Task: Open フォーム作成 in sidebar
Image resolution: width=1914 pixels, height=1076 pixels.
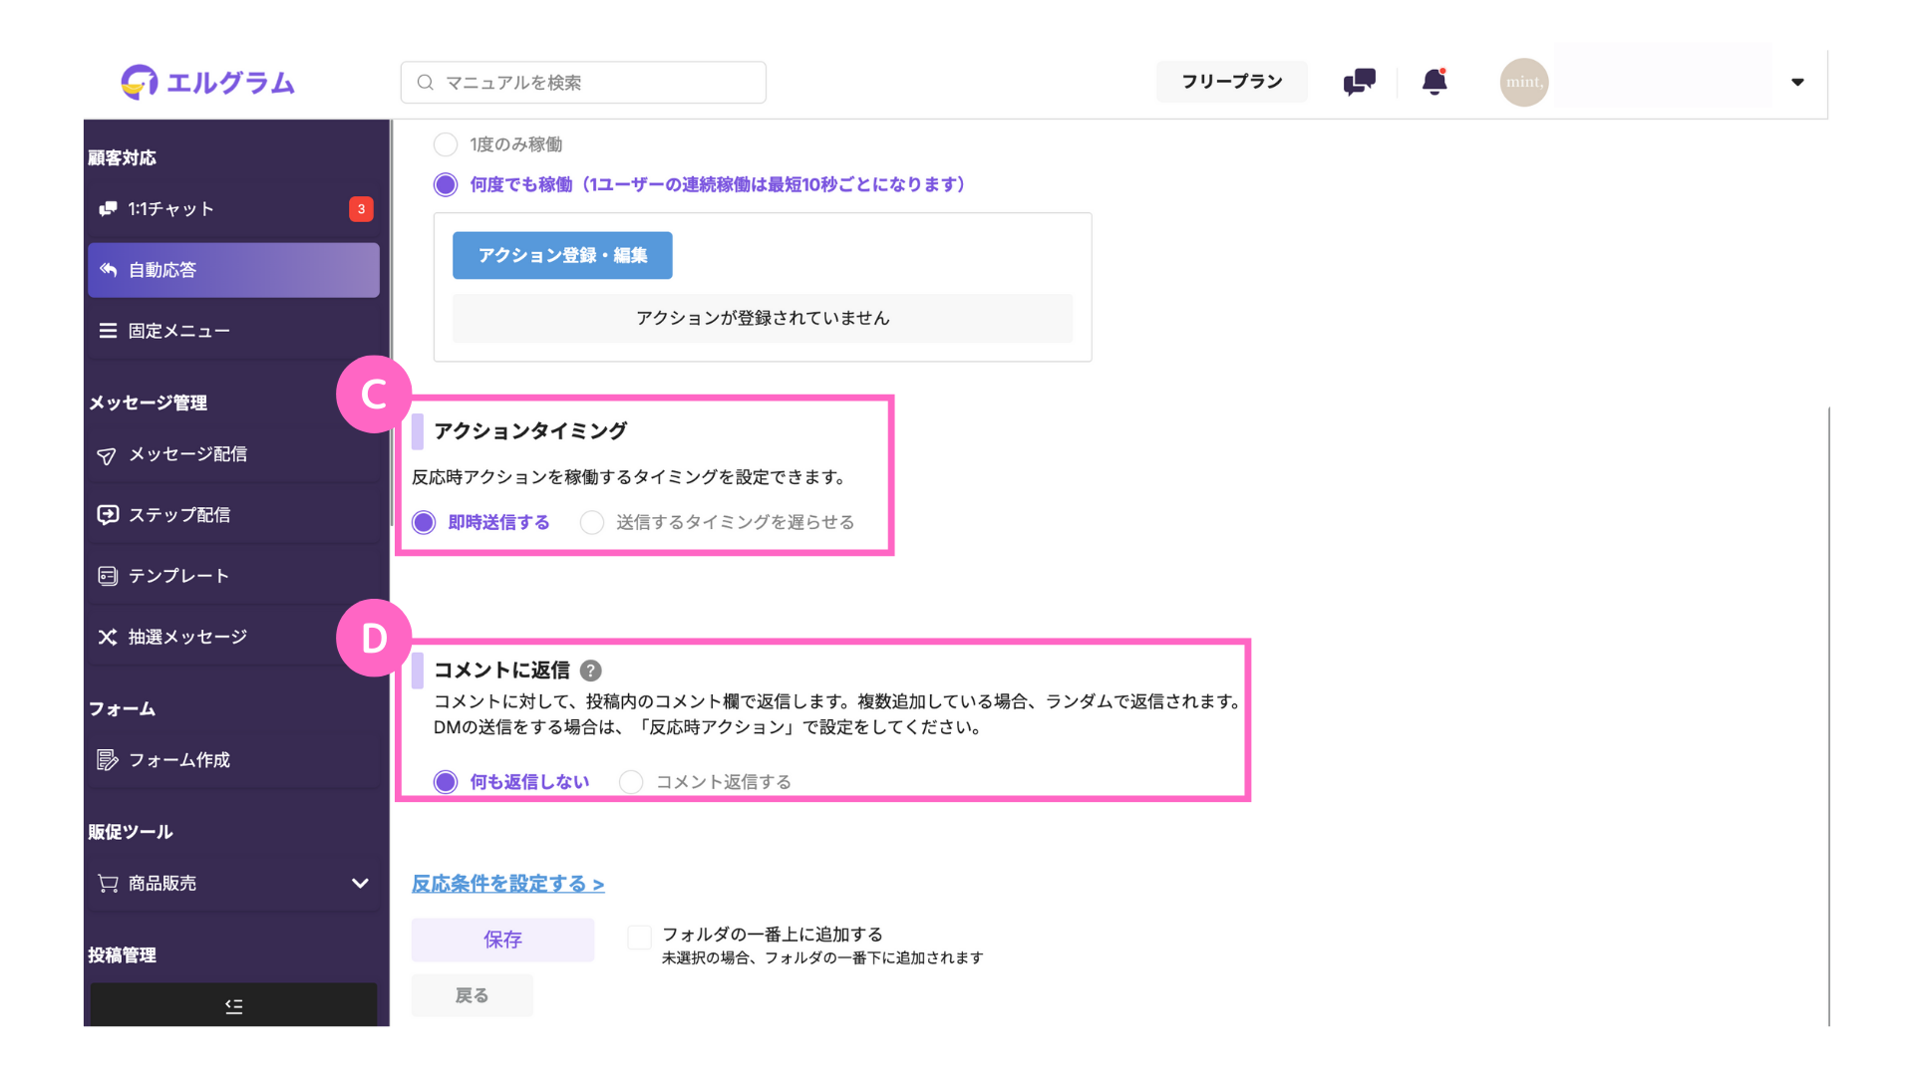Action: click(233, 760)
